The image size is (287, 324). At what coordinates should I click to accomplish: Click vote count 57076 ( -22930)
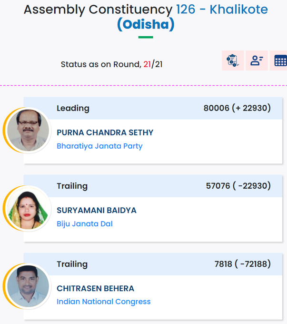point(238,186)
